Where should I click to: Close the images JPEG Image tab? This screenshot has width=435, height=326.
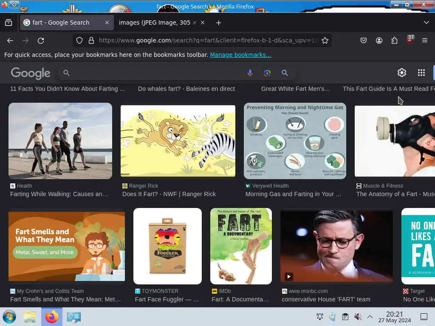click(x=203, y=22)
